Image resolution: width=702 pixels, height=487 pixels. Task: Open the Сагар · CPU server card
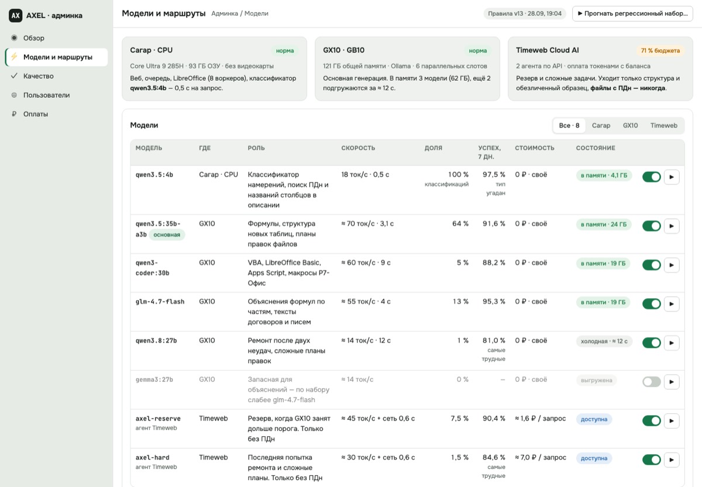(x=214, y=69)
